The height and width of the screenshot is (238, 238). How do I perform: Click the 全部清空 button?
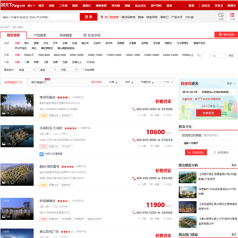click(x=221, y=152)
